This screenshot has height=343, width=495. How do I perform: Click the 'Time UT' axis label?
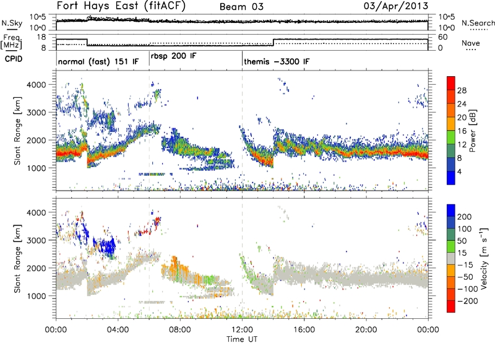coord(242,339)
